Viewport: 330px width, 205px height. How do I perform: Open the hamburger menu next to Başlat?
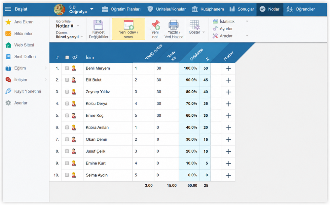(x=8, y=9)
